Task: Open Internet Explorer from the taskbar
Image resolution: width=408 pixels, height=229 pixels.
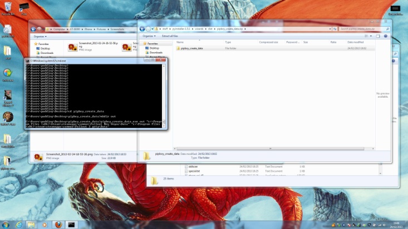Action: [x=19, y=225]
